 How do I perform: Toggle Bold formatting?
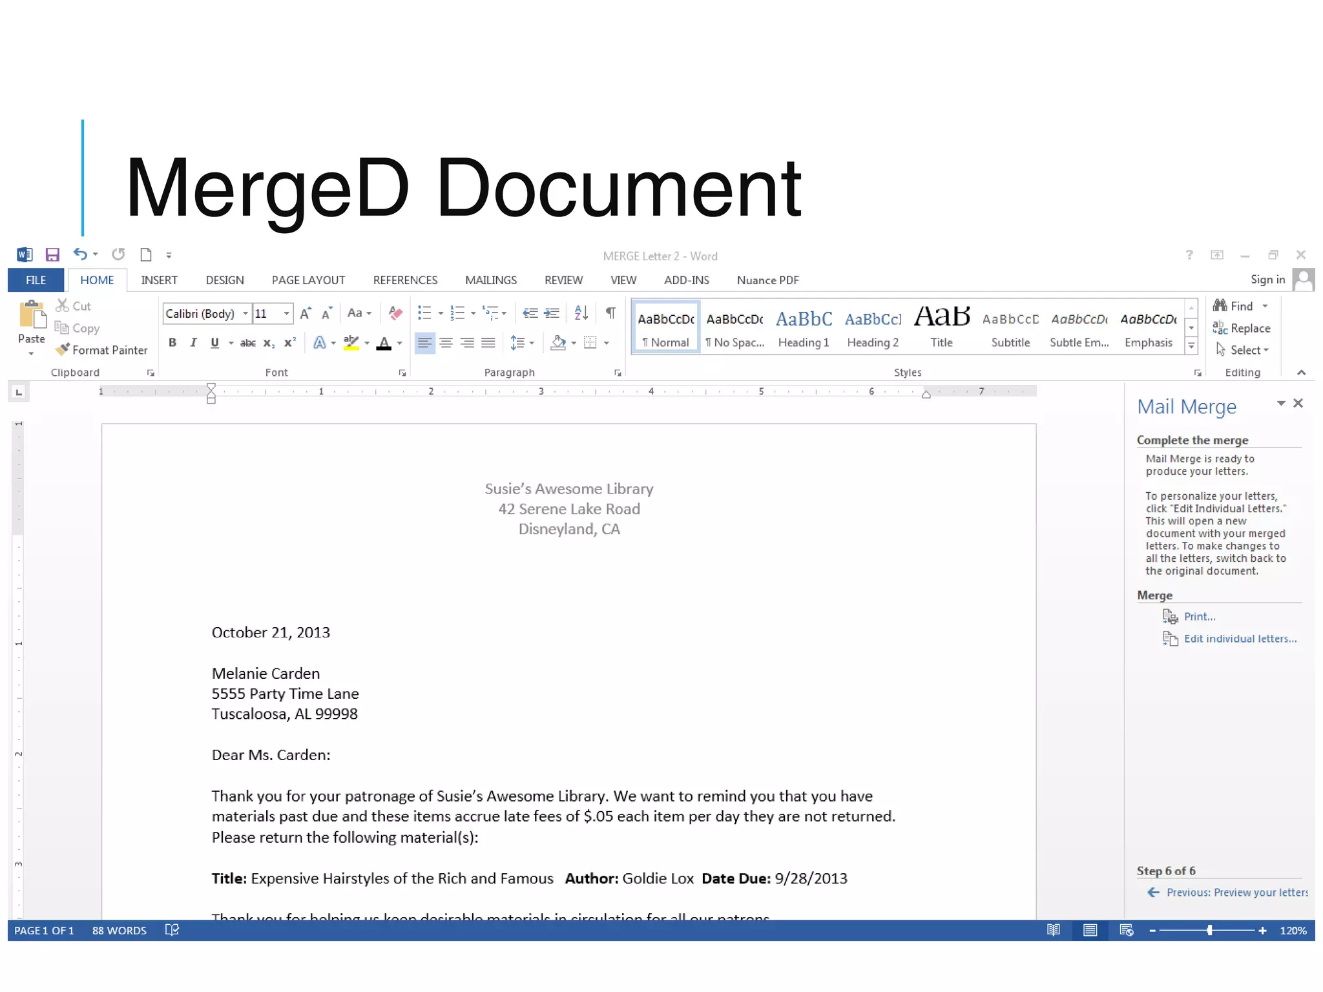pos(172,343)
